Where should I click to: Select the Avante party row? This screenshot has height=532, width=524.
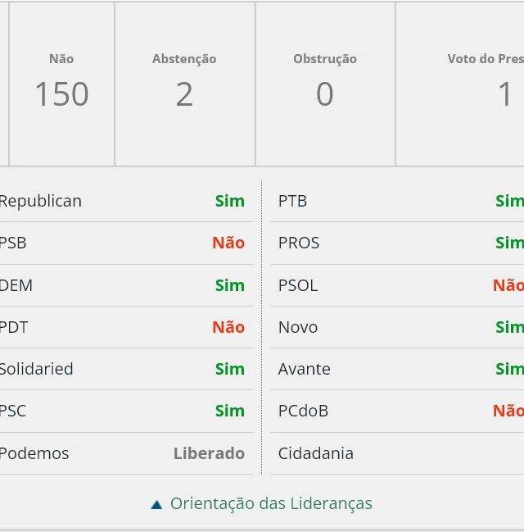tap(399, 369)
